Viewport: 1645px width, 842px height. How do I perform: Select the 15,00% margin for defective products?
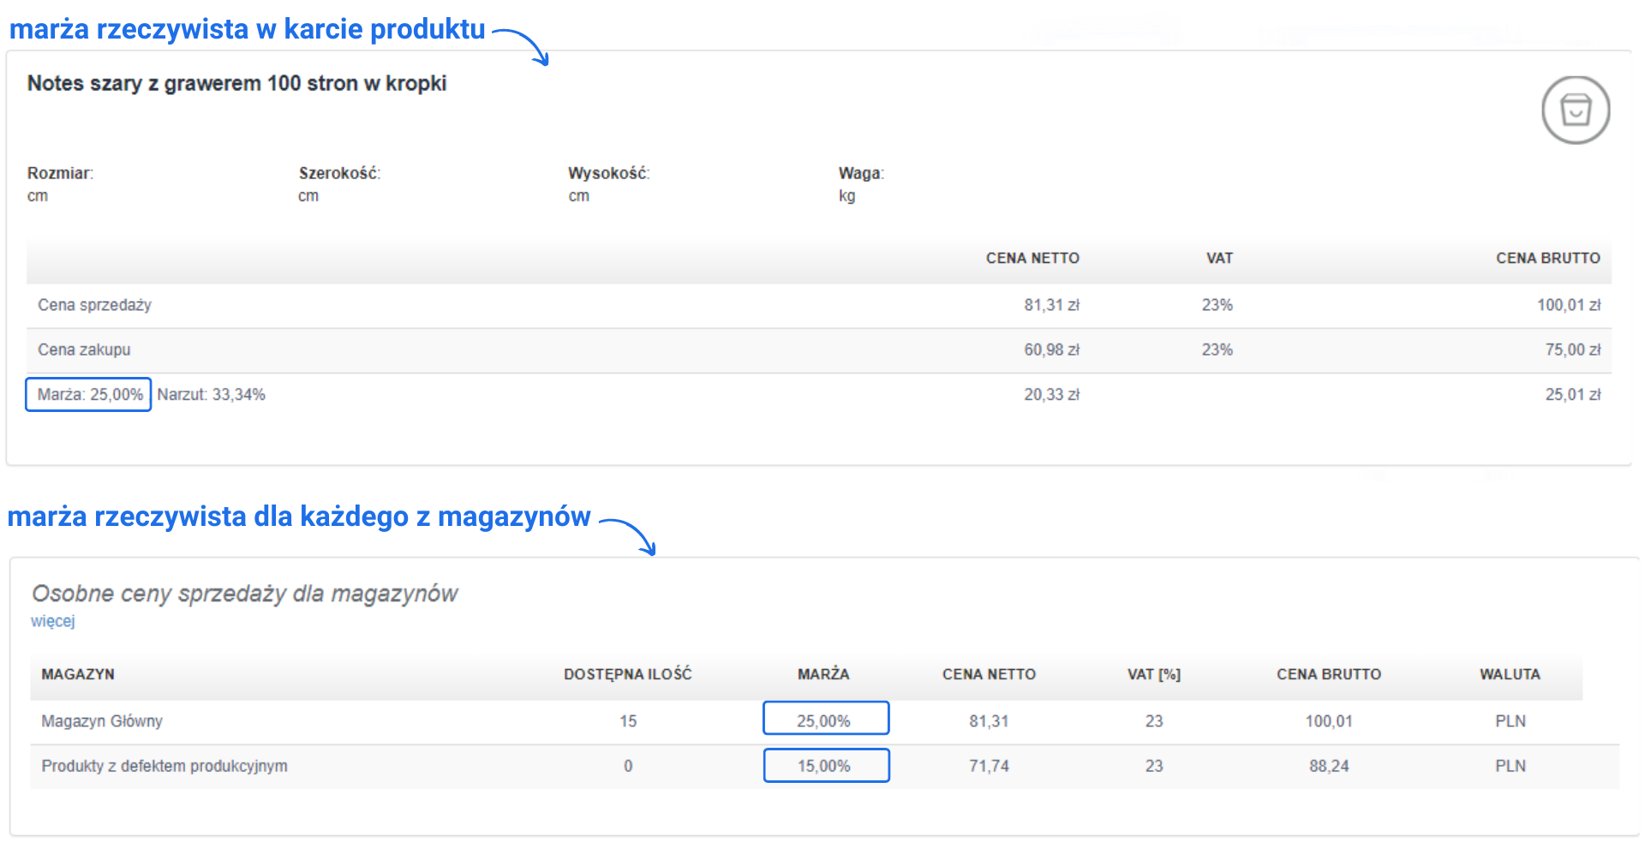(x=825, y=766)
